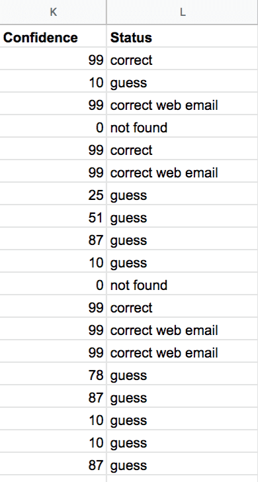The width and height of the screenshot is (258, 482).
Task: Click the confidence cell showing 51
Action: click(53, 216)
